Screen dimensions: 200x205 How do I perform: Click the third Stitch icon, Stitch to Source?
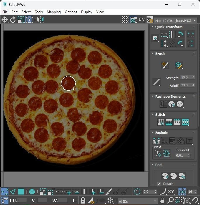tap(177, 122)
